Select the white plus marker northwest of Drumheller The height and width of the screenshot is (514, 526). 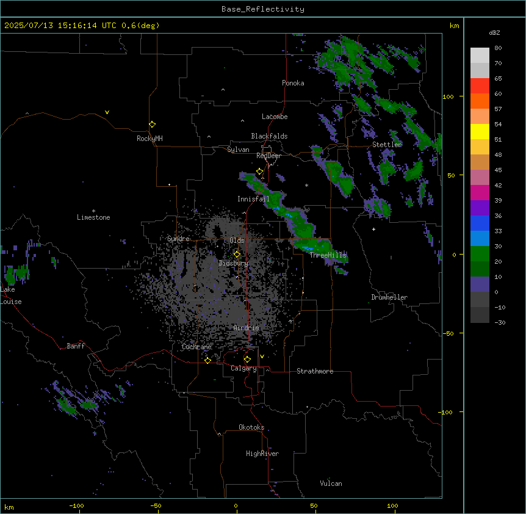click(373, 229)
